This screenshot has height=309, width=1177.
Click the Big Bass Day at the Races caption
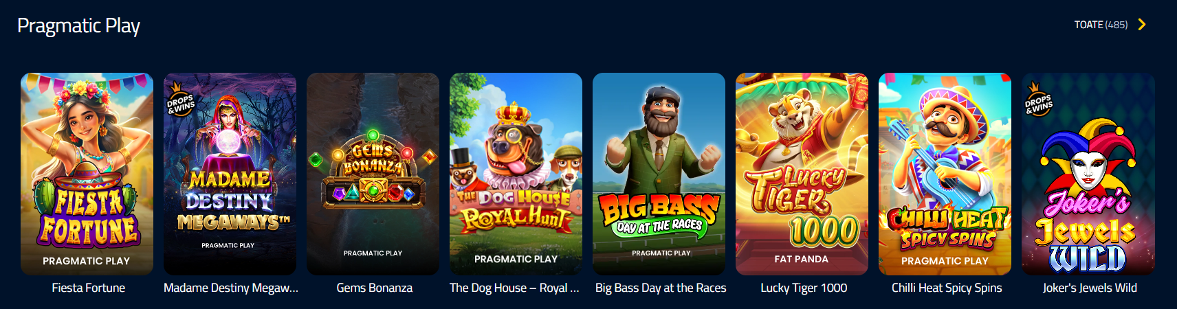(661, 288)
